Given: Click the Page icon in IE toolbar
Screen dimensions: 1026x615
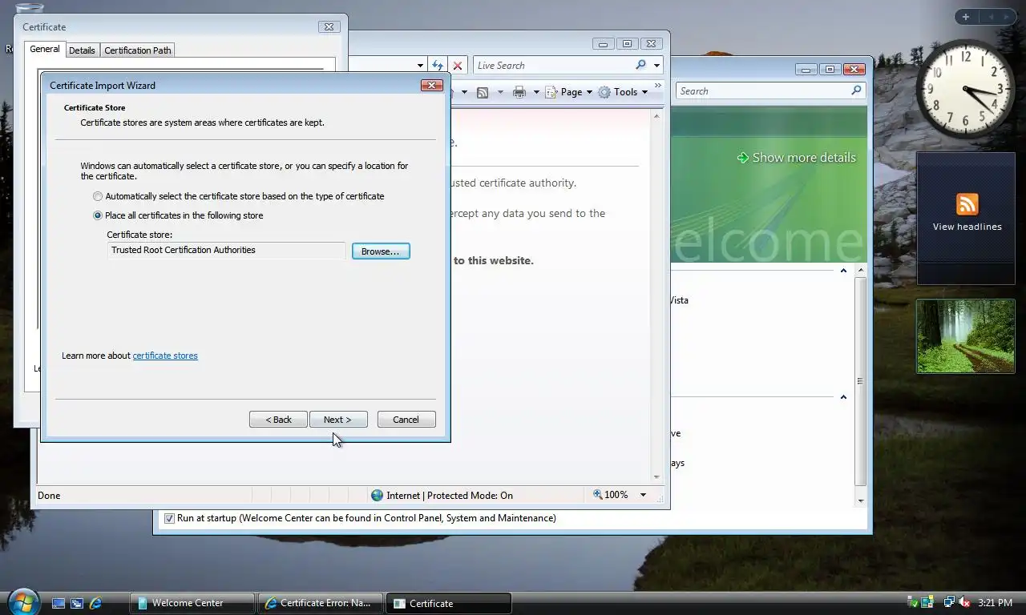Looking at the screenshot, I should pyautogui.click(x=551, y=92).
